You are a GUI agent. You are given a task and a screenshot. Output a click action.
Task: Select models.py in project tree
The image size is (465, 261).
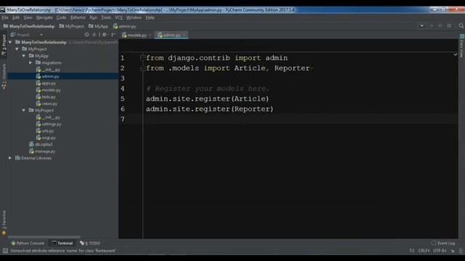49,90
